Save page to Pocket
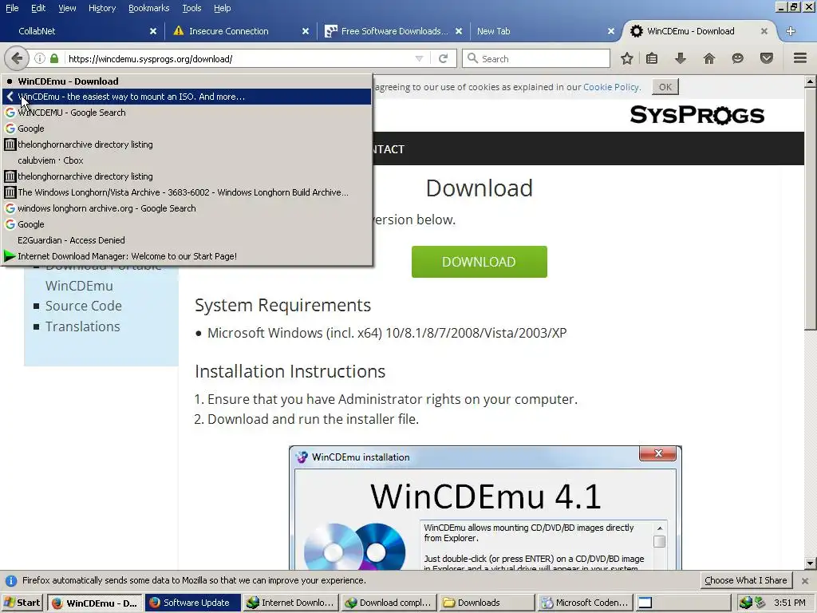This screenshot has height=613, width=817. pos(767,58)
